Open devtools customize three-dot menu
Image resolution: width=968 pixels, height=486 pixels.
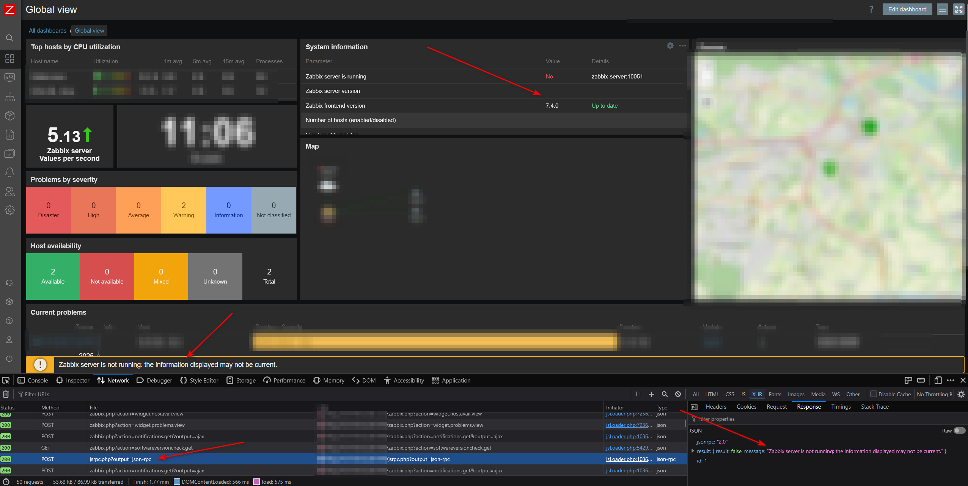click(951, 380)
